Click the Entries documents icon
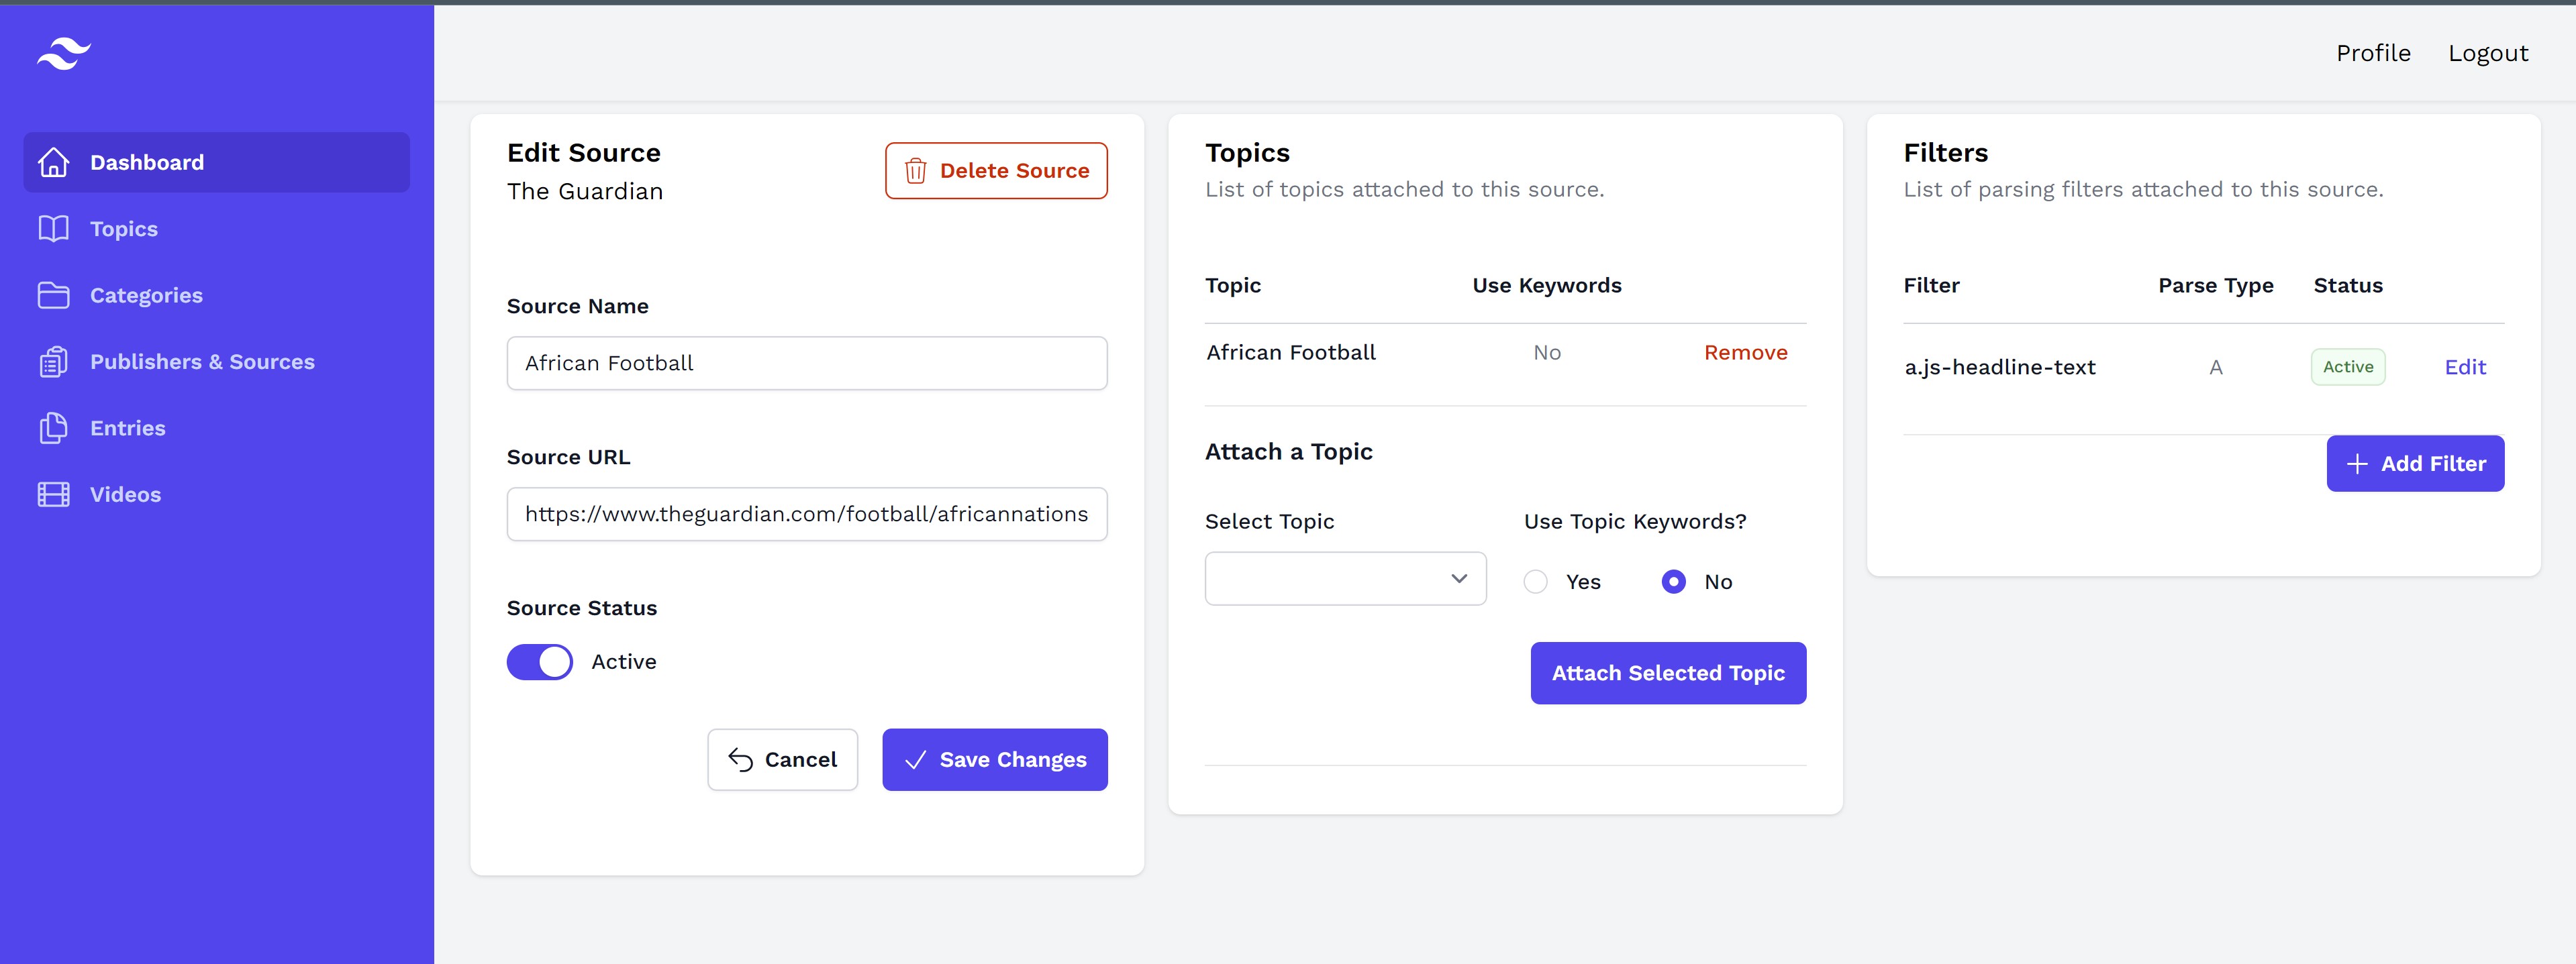Viewport: 2576px width, 964px height. 54,428
